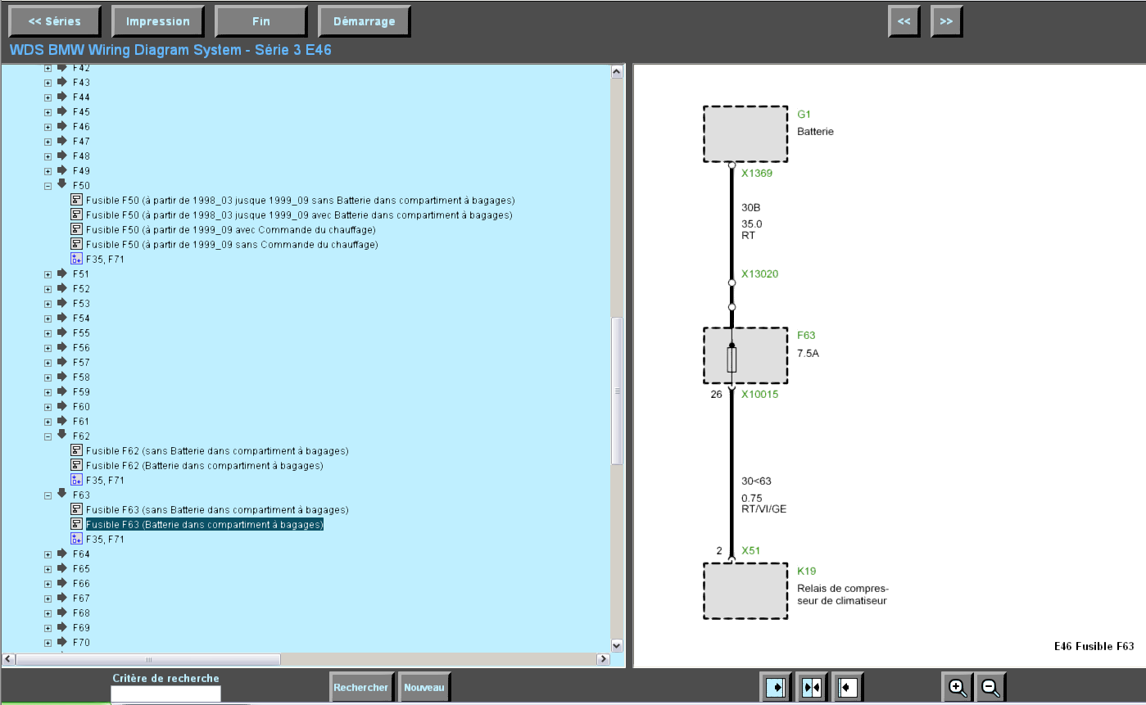Open F35, F71 link under F50

[105, 260]
